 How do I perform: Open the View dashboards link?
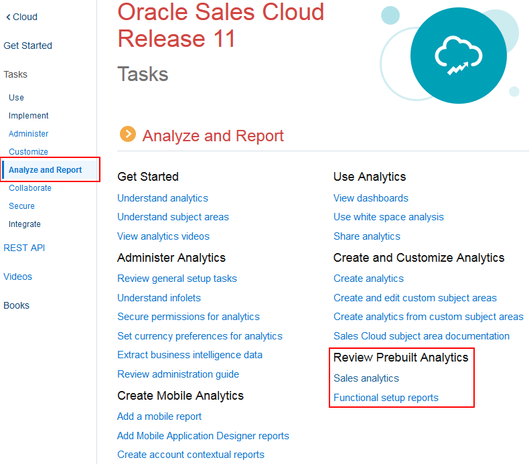tap(371, 198)
